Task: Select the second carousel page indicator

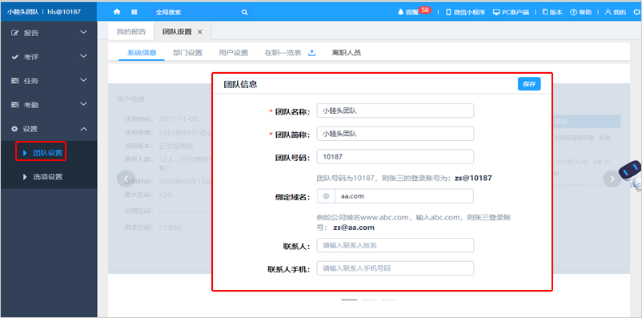Action: point(369,300)
